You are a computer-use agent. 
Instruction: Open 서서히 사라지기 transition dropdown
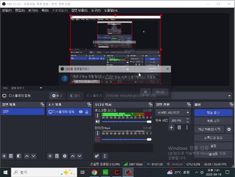click(173, 112)
